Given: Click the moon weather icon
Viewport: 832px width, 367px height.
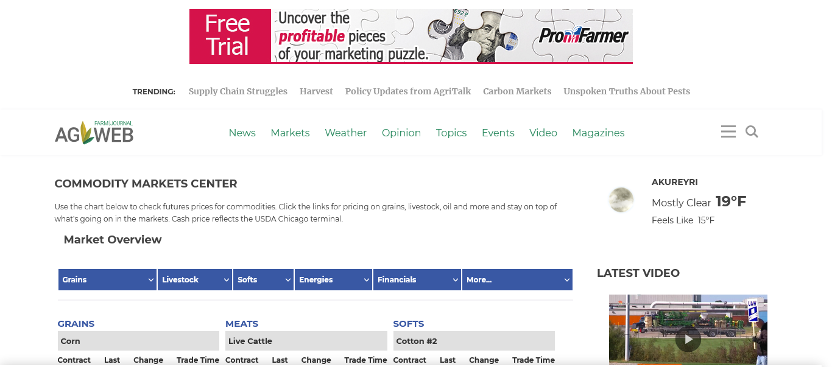Looking at the screenshot, I should pyautogui.click(x=621, y=200).
